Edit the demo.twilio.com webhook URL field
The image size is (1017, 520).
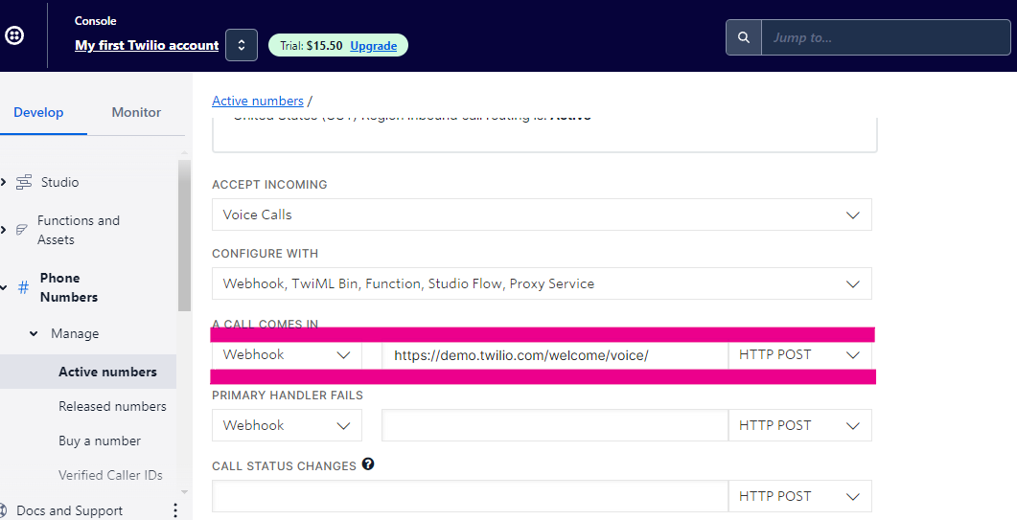(x=555, y=354)
